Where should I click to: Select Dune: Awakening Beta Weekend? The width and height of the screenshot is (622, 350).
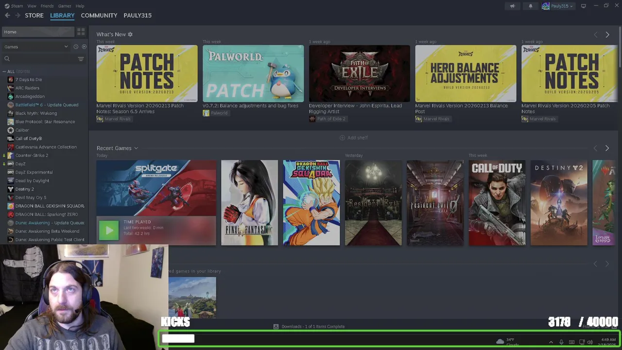coord(47,231)
